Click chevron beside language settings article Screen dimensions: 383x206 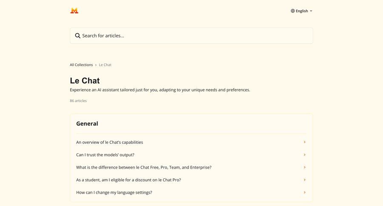coord(305,192)
